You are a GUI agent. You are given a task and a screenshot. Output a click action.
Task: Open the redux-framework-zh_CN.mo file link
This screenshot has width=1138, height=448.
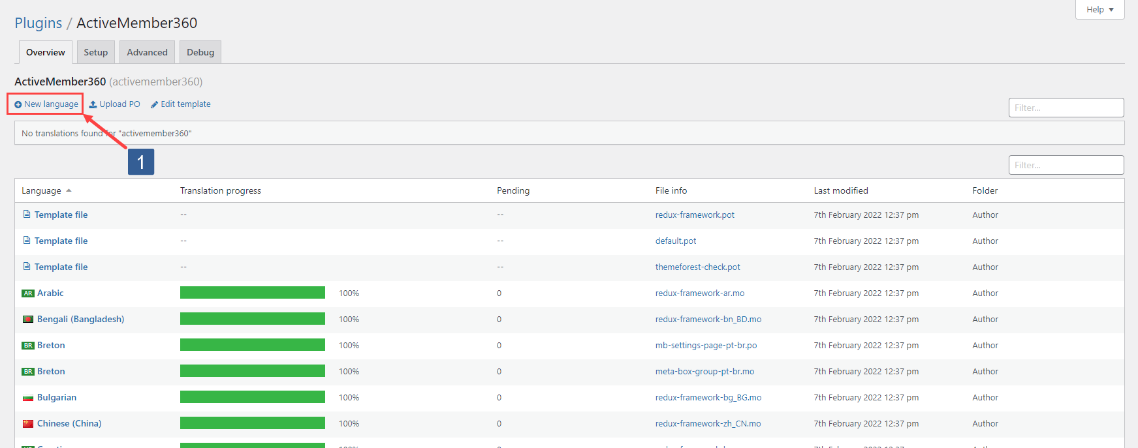point(708,424)
